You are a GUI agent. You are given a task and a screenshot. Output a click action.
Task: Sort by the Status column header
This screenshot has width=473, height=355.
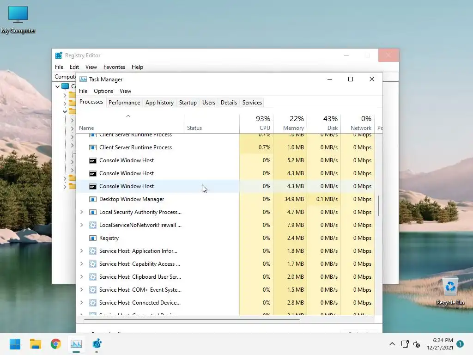click(x=212, y=123)
